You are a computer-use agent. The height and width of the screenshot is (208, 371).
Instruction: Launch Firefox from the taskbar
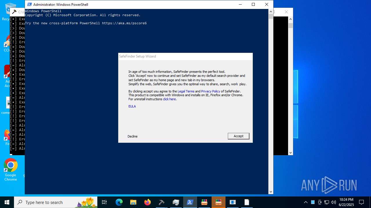coord(147,202)
